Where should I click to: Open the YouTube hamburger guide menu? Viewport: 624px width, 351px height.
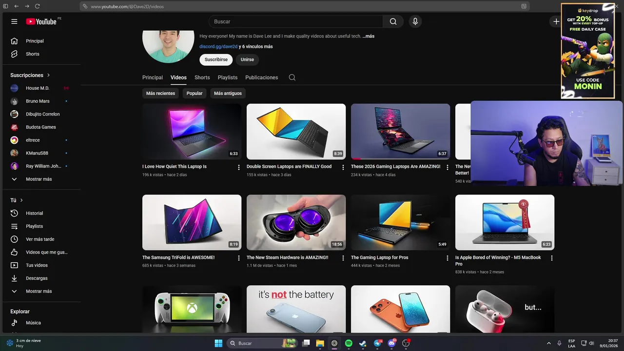coord(14,21)
